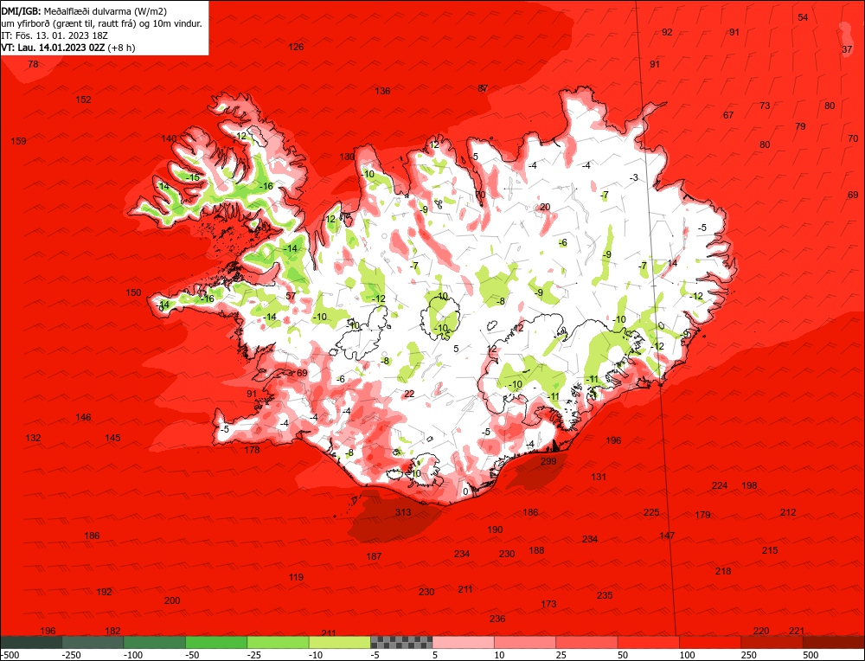Click the pale pink legend segment between 5 and 10
865x661 pixels.
[464, 642]
